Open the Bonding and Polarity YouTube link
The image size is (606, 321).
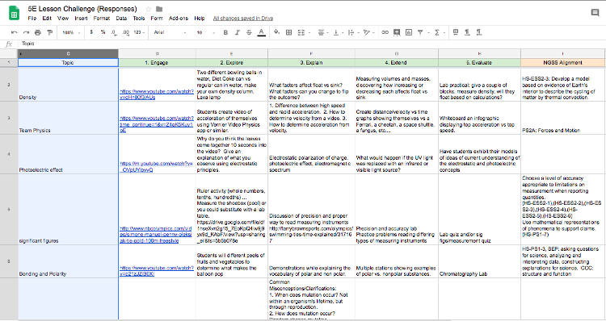[157, 270]
